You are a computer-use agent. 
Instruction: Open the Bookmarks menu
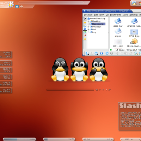tap(116, 15)
